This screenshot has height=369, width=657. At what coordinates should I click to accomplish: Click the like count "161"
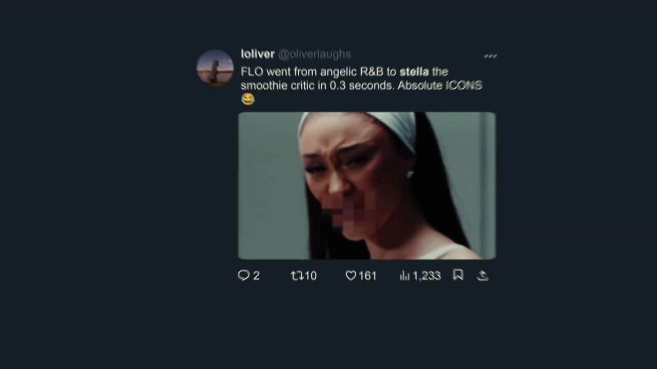coord(368,276)
